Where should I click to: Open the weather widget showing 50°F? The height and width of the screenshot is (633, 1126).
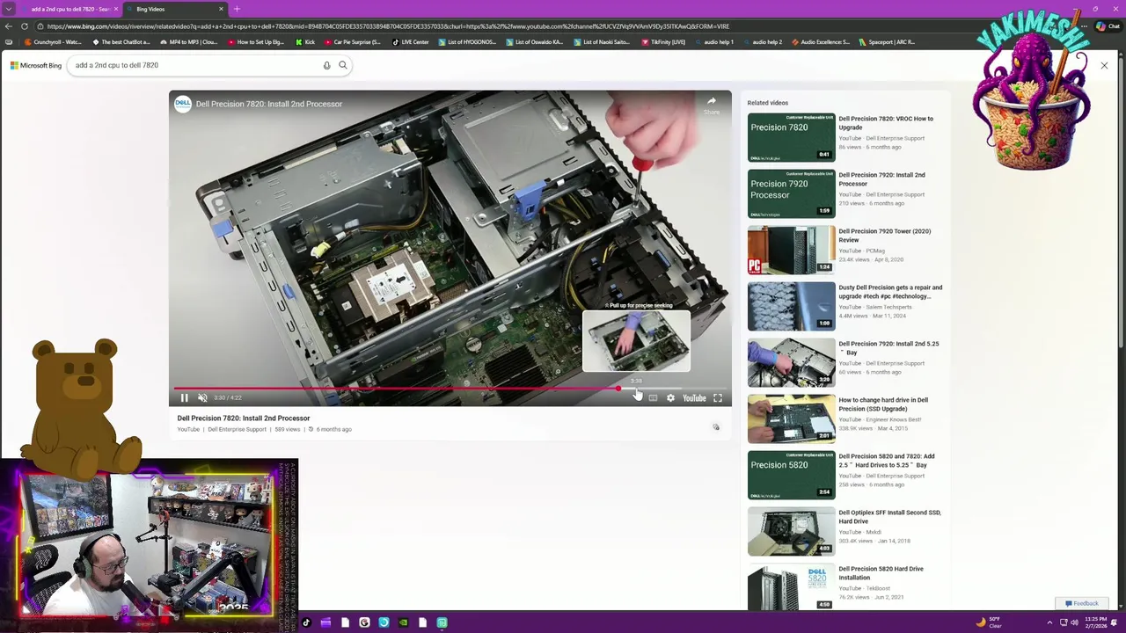990,622
